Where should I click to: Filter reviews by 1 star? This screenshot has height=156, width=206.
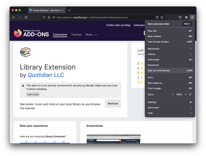140,83
